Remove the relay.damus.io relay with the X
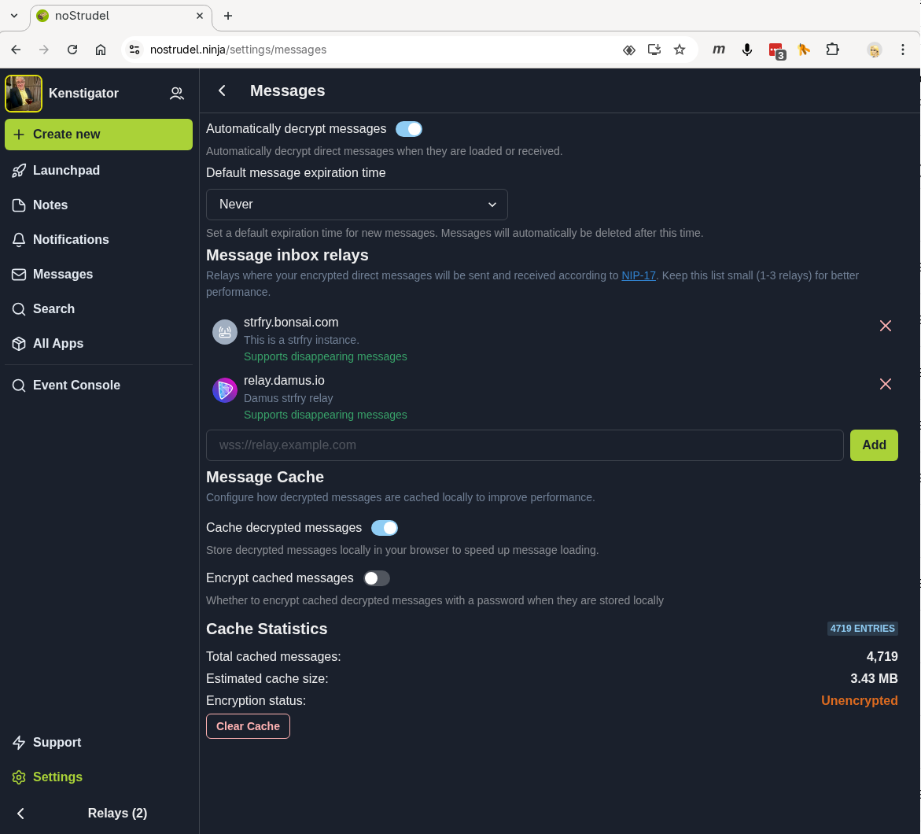The height and width of the screenshot is (834, 921). (x=885, y=384)
